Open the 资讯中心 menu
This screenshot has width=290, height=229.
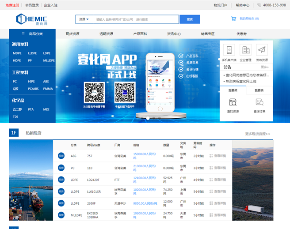(174, 34)
